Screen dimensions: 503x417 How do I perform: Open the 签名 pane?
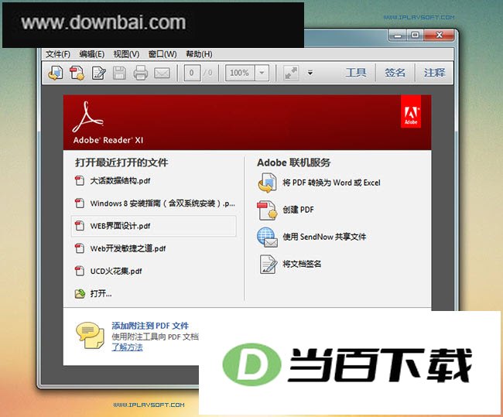[x=395, y=73]
